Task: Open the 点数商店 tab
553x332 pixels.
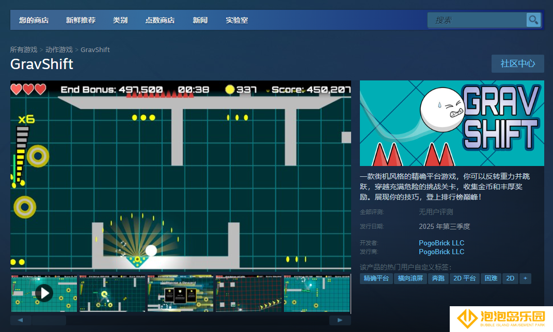Action: (160, 20)
